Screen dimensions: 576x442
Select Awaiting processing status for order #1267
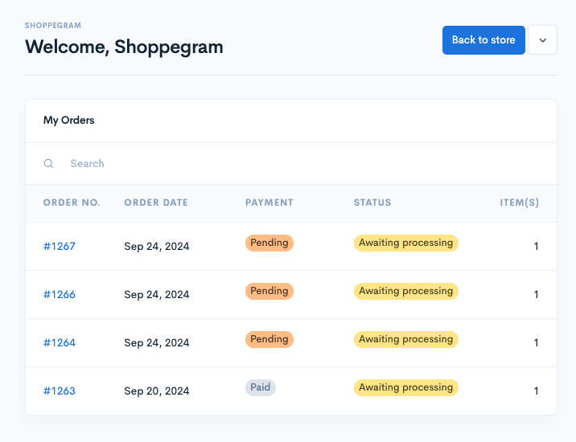pos(406,243)
